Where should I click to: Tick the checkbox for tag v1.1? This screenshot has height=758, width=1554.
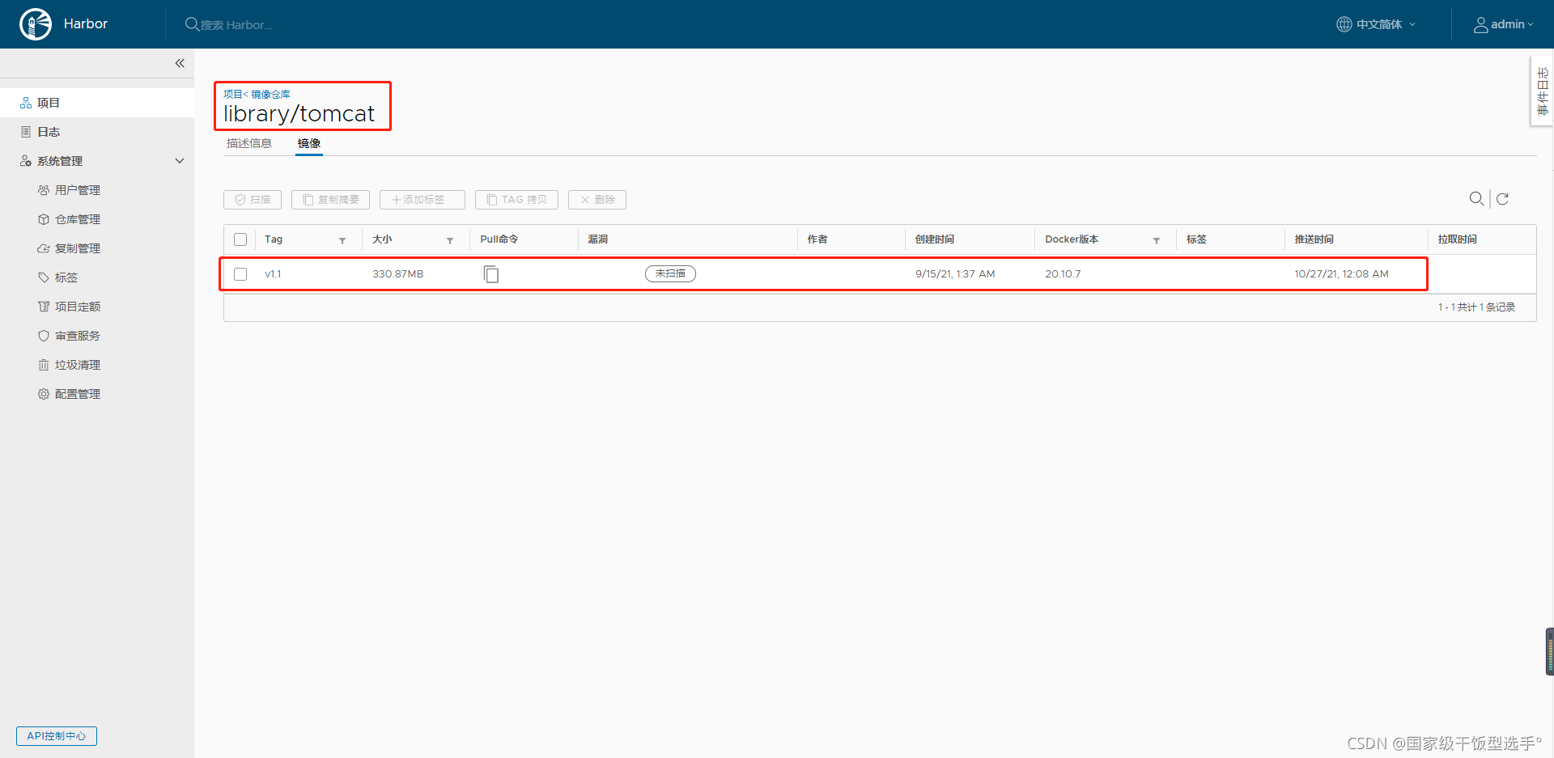click(240, 274)
